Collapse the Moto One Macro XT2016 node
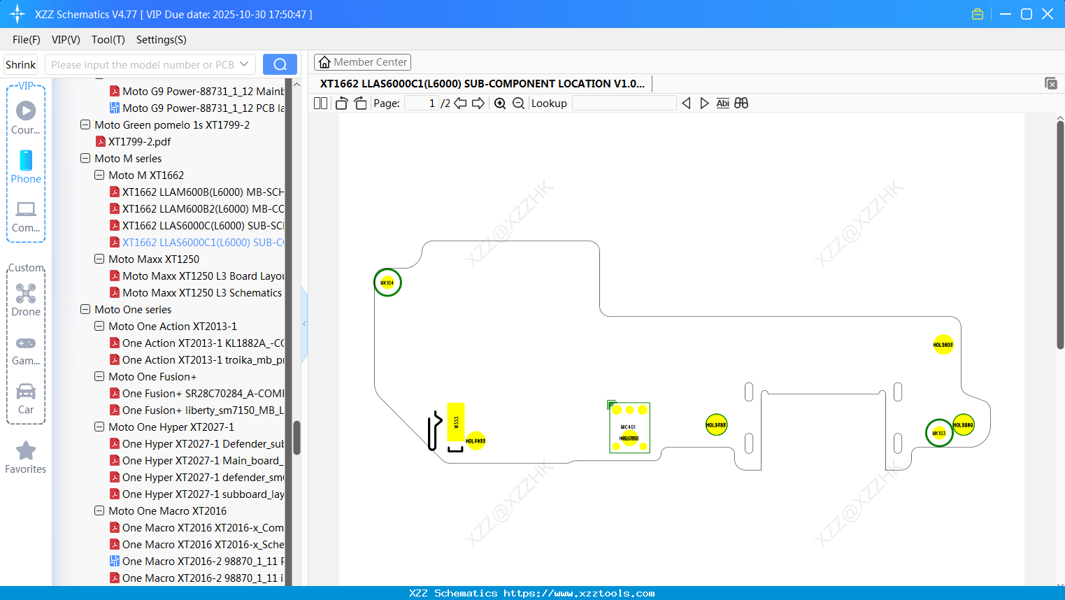Viewport: 1065px width, 600px height. tap(99, 510)
